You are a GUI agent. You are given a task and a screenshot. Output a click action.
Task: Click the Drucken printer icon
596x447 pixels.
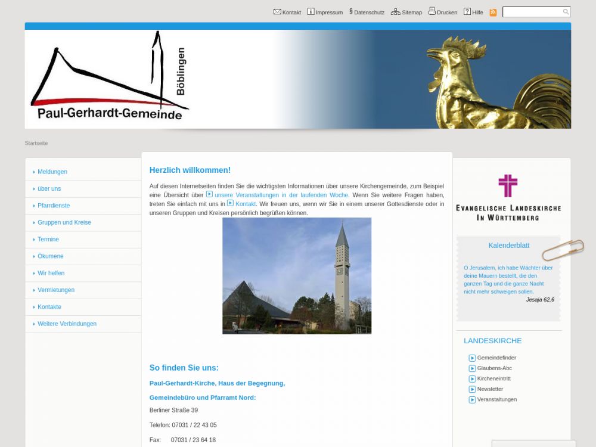432,11
